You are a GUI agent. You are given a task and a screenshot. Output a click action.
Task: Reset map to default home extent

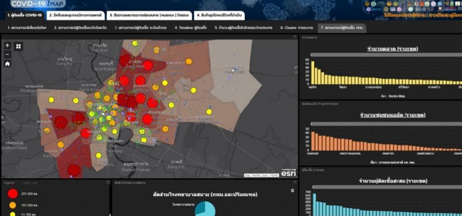[7, 63]
